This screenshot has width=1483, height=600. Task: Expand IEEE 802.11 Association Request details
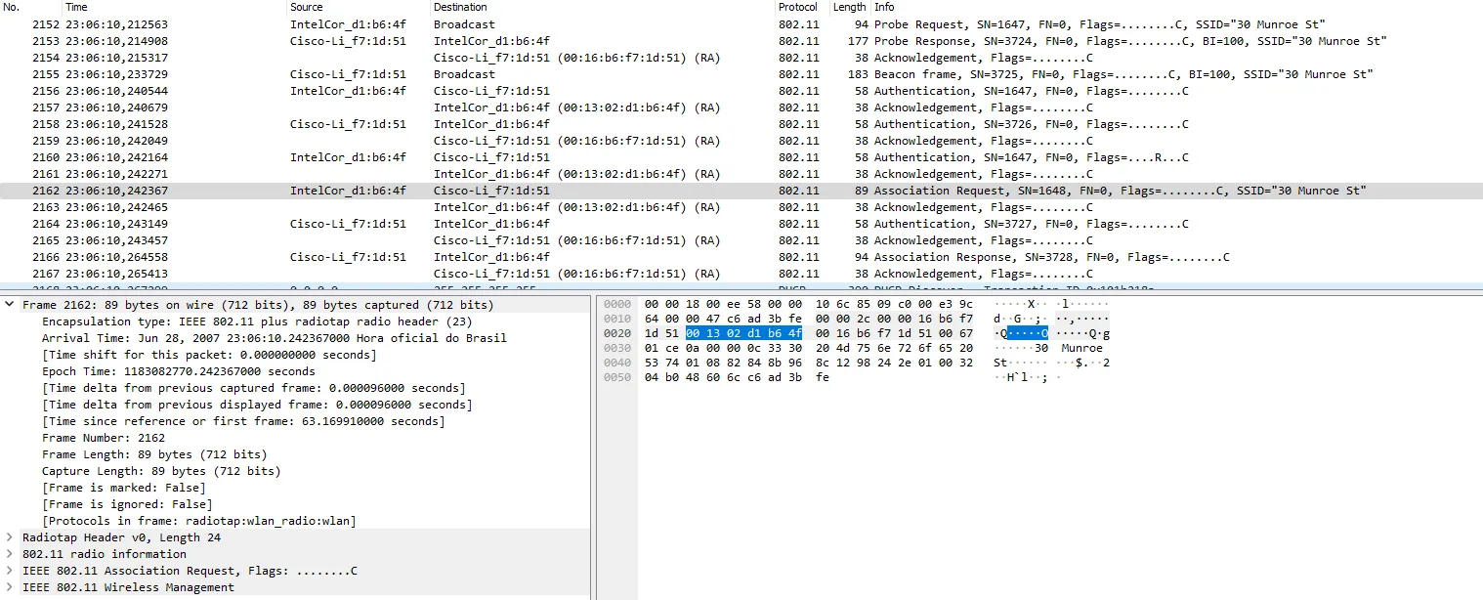(x=10, y=571)
